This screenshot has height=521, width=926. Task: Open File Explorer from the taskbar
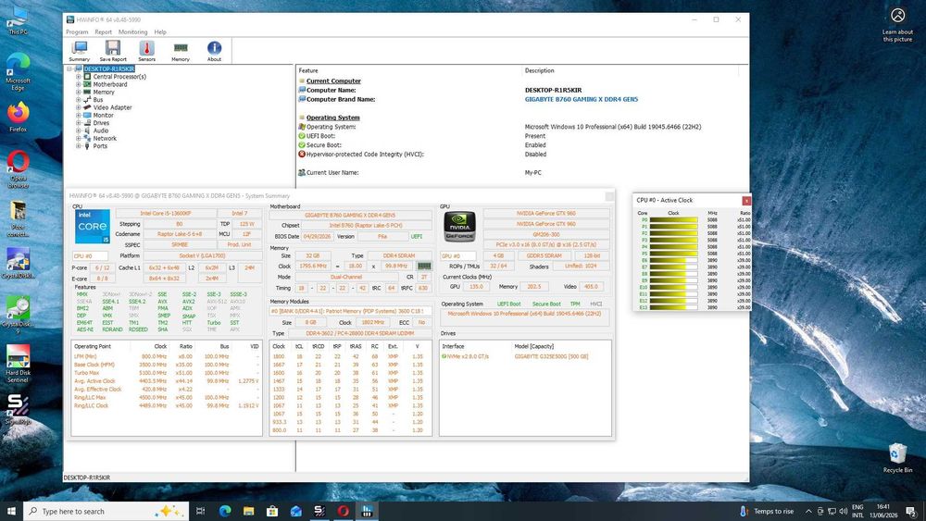click(248, 511)
